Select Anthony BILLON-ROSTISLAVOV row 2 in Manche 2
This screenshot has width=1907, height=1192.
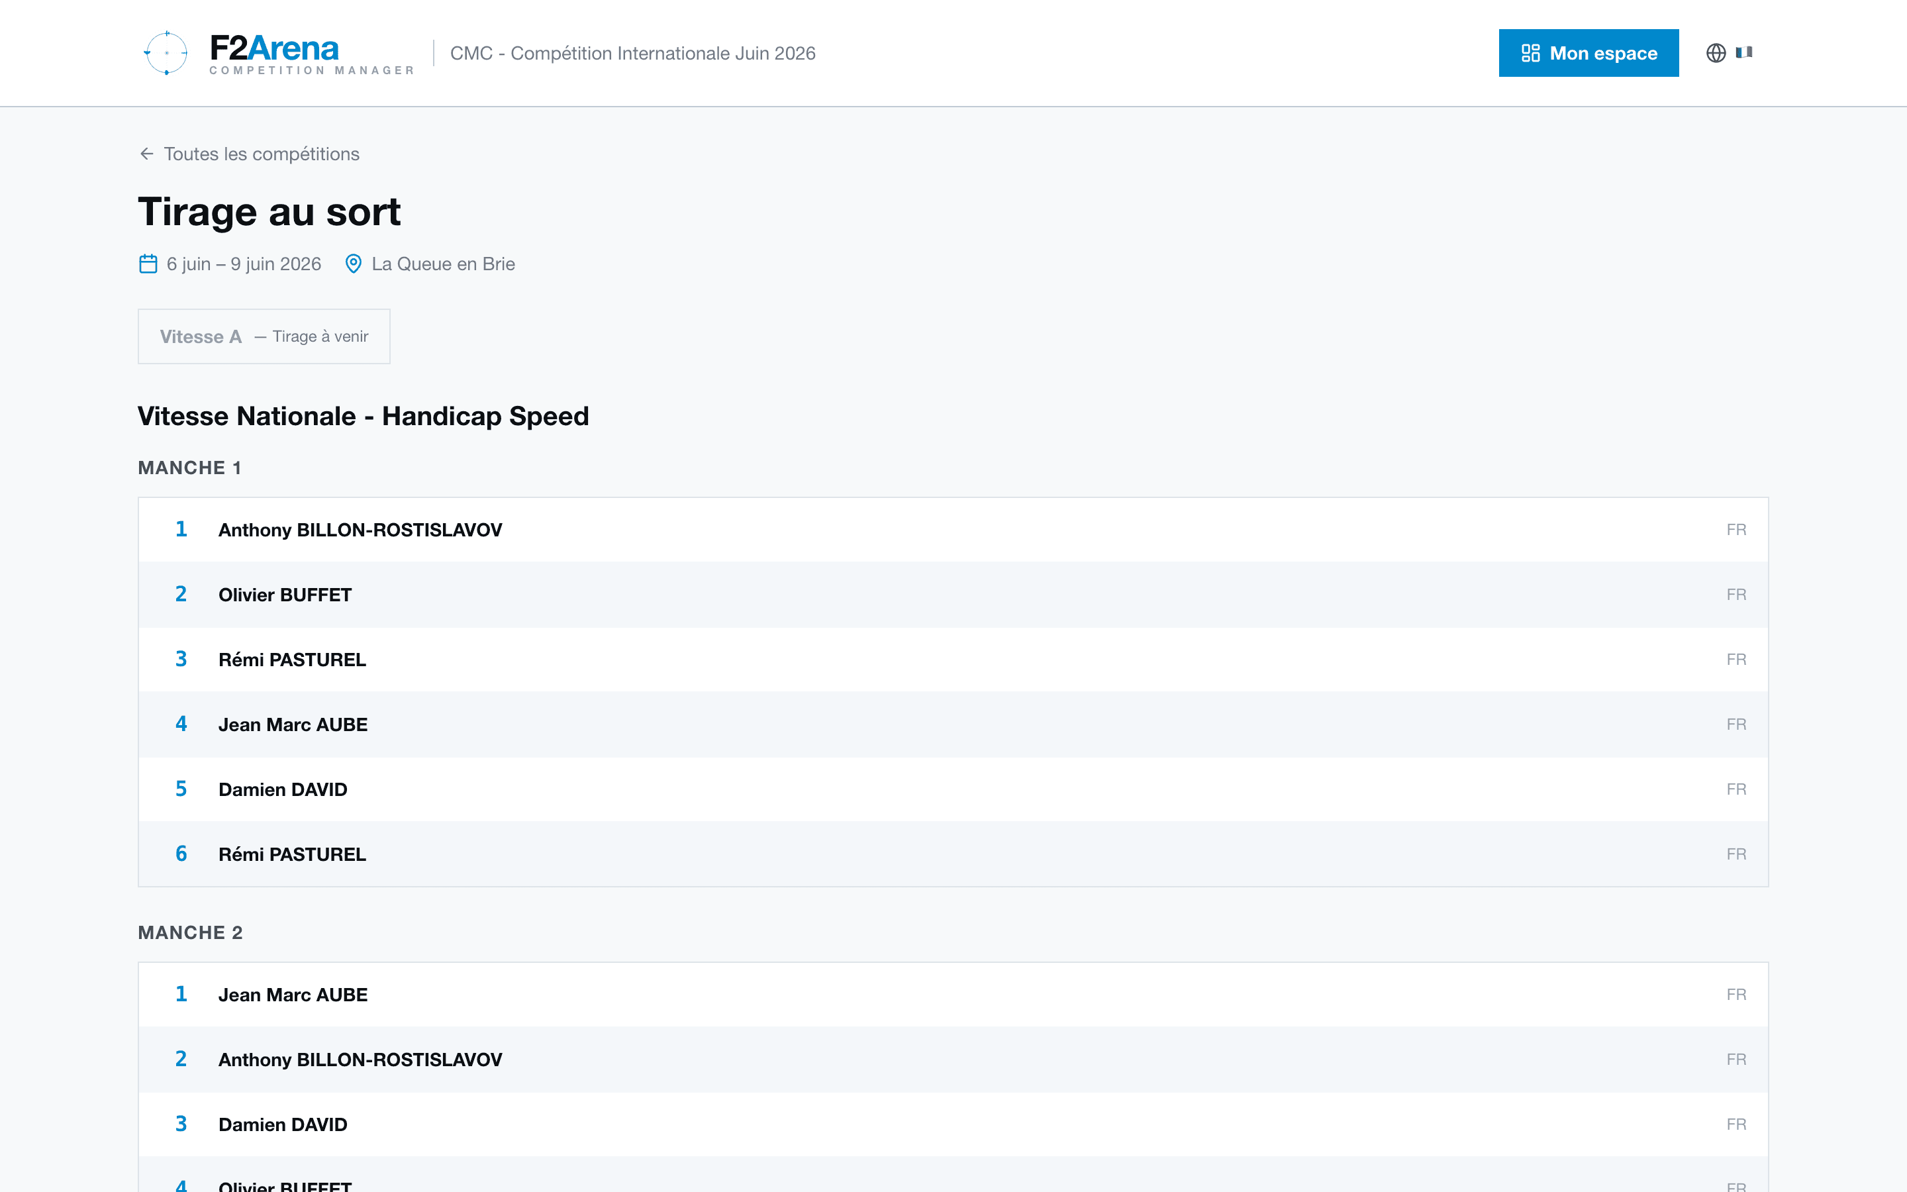(953, 1060)
